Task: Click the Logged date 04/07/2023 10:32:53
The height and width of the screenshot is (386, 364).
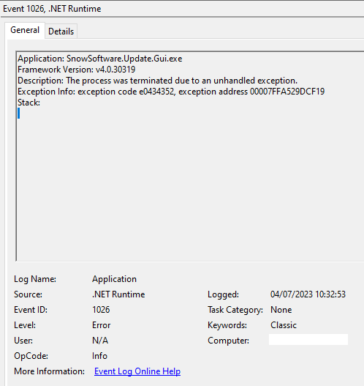Action: [308, 294]
